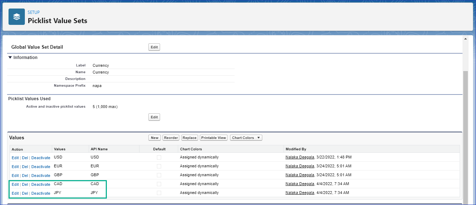476x205 pixels.
Task: Click Edit button beside Global Value Set Detail
Action: 154,47
